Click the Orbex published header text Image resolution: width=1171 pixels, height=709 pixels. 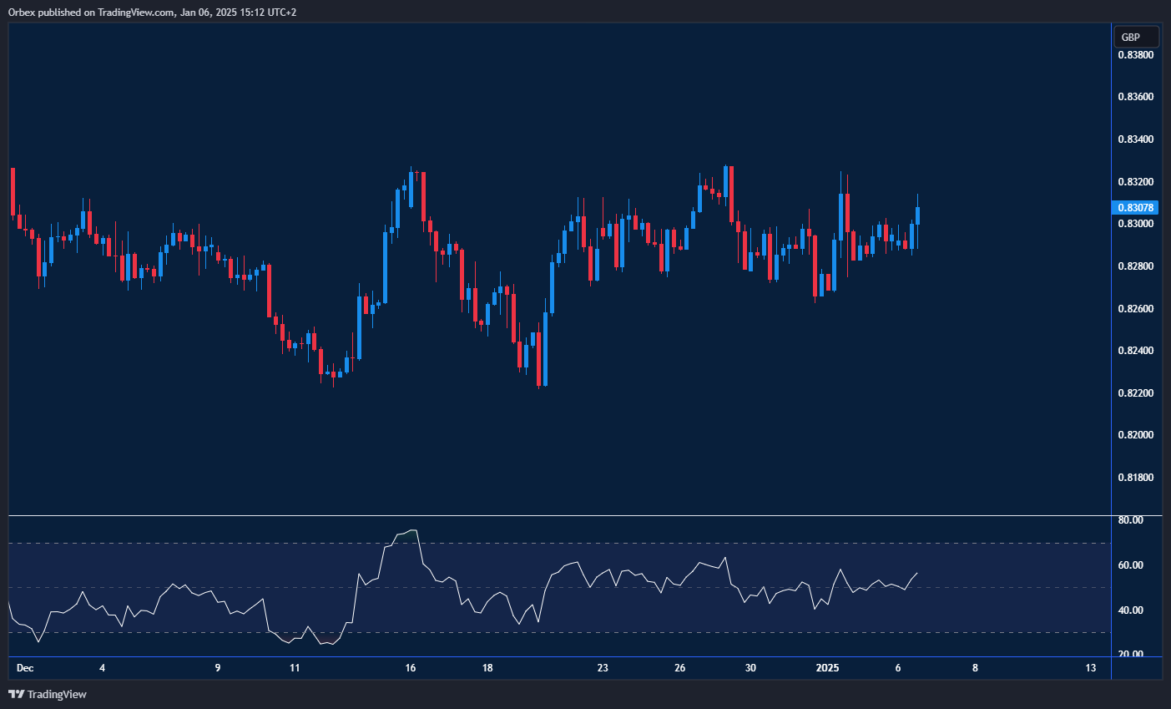click(150, 12)
